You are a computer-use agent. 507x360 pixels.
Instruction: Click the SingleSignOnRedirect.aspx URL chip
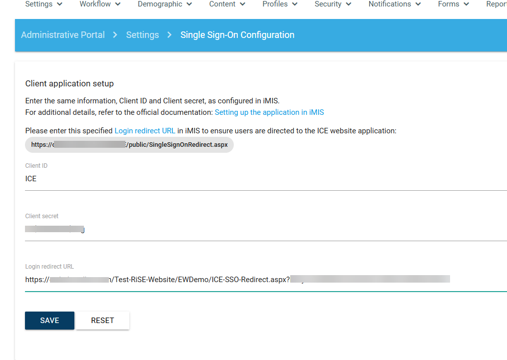coord(129,145)
